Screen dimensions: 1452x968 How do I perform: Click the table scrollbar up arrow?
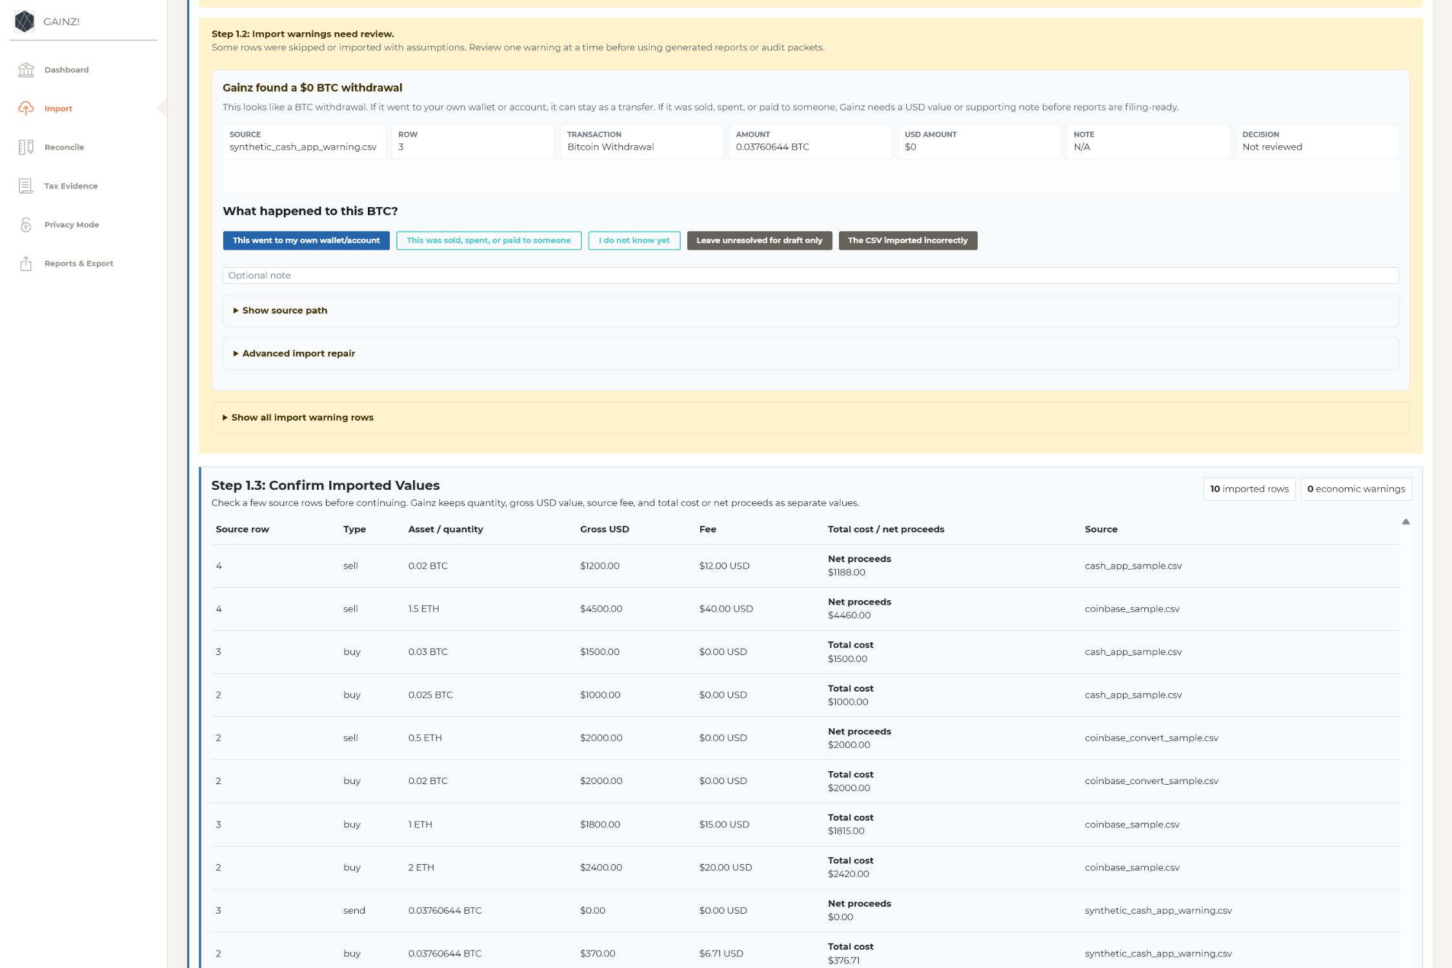point(1406,521)
